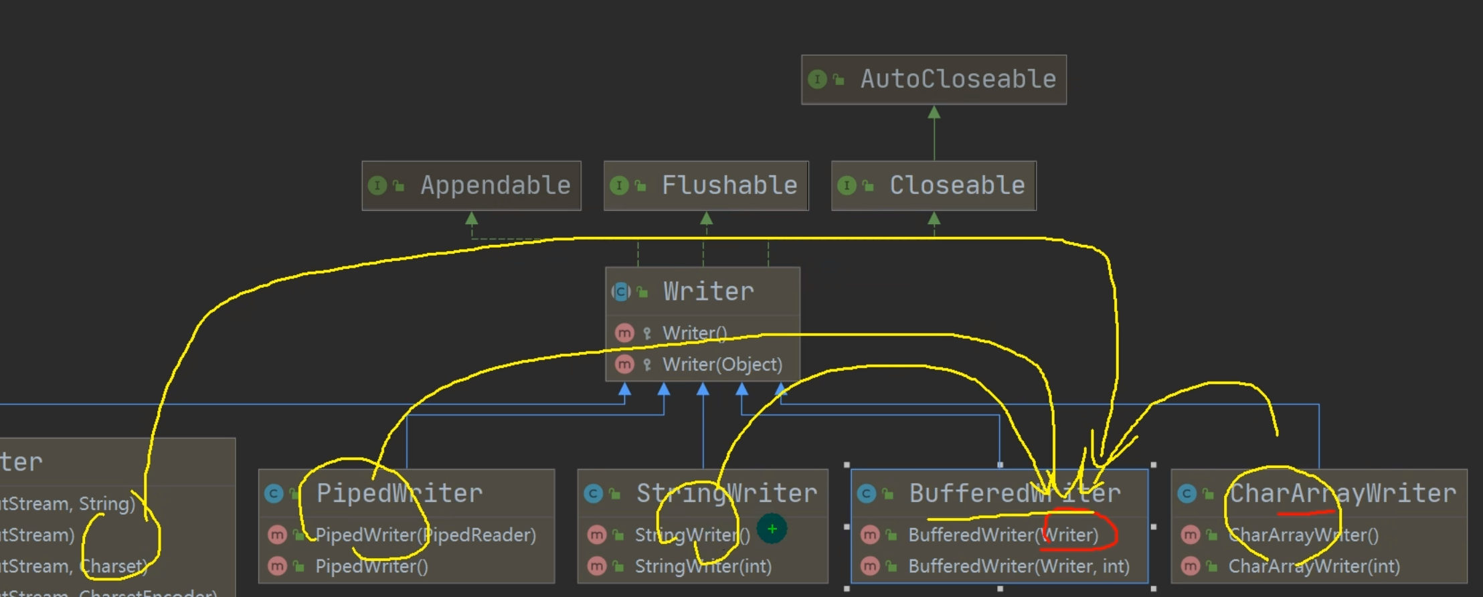Screen dimensions: 1483x597
Task: Click method icon of CharArrayWriter() row
Action: (x=1190, y=535)
